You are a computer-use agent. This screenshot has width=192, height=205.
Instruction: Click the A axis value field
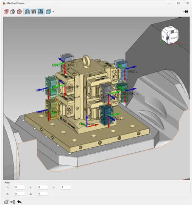point(43,194)
